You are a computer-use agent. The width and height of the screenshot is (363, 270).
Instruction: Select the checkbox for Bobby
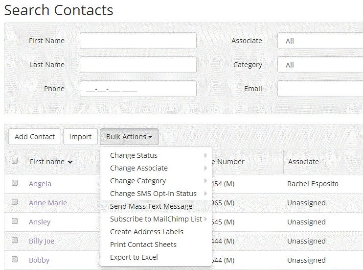[x=15, y=259]
